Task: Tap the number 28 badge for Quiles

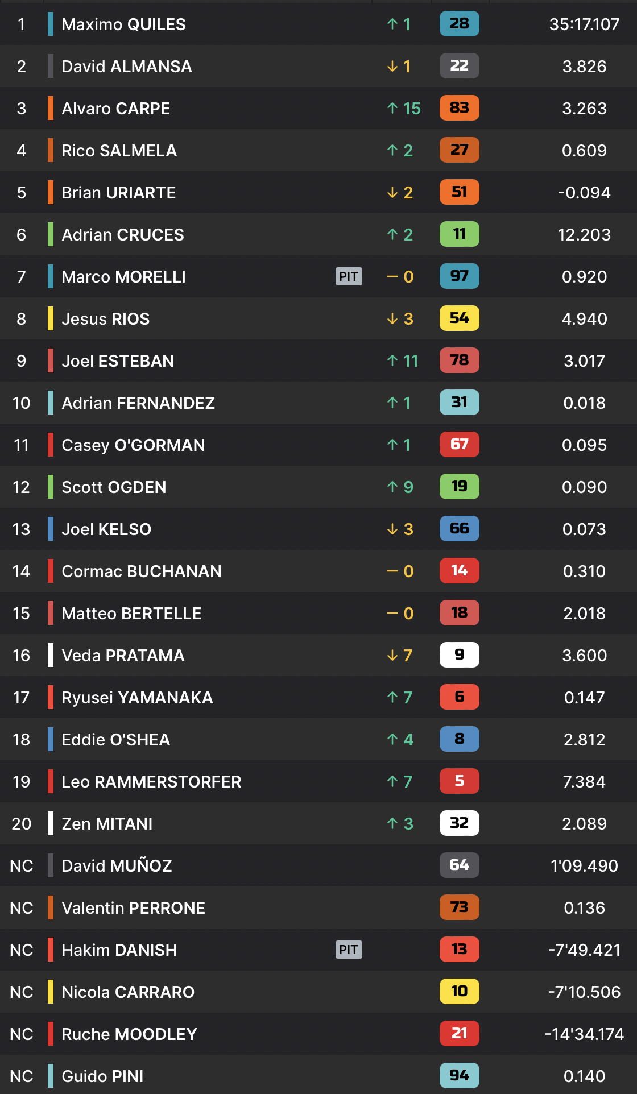Action: coord(459,24)
